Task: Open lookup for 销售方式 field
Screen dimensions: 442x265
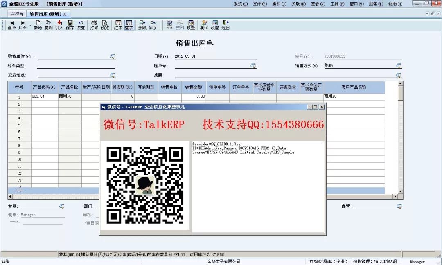Action: click(399, 66)
